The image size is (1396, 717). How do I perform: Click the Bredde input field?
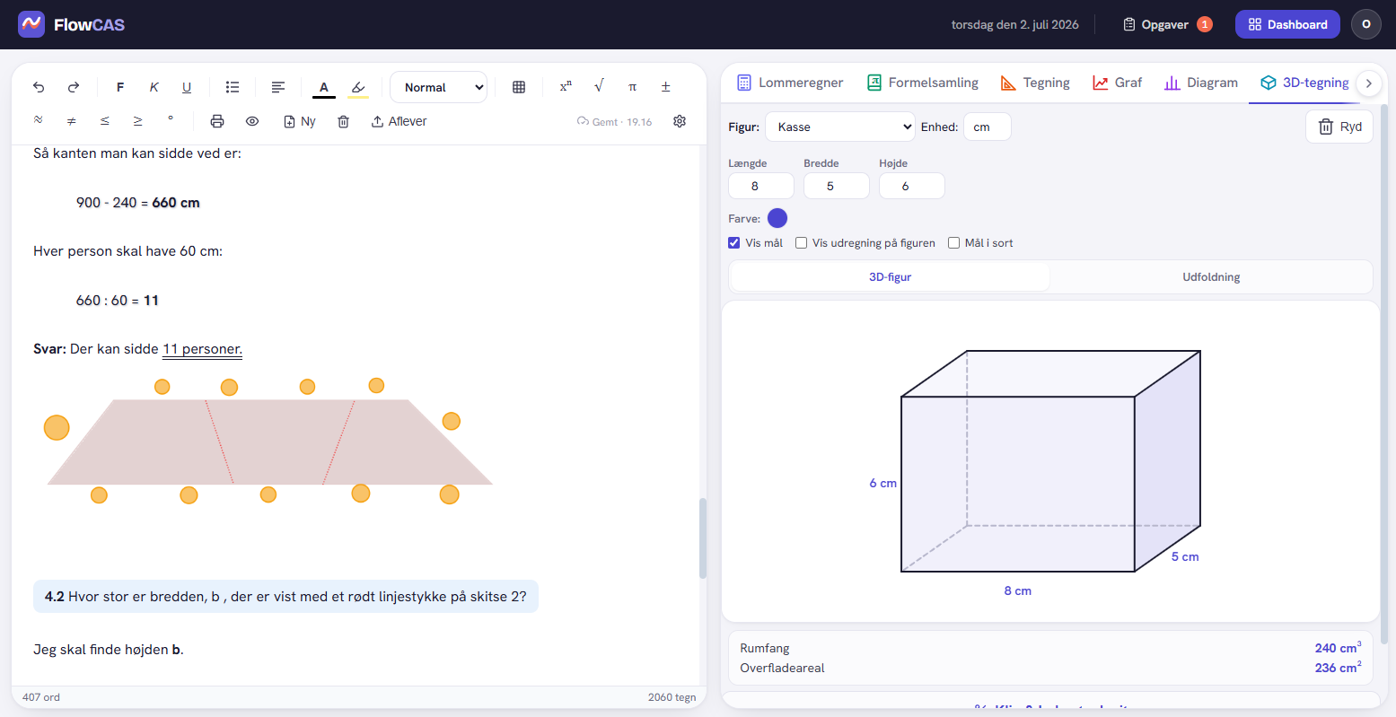point(837,186)
